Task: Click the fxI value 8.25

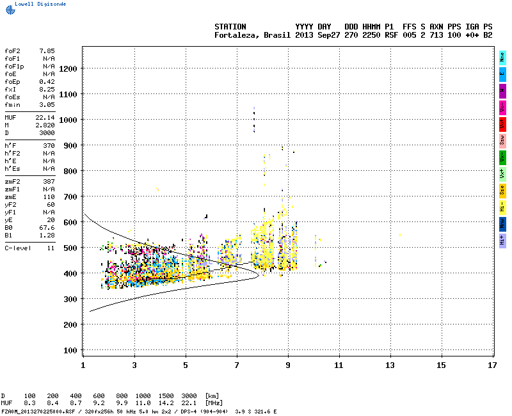Action: [47, 90]
